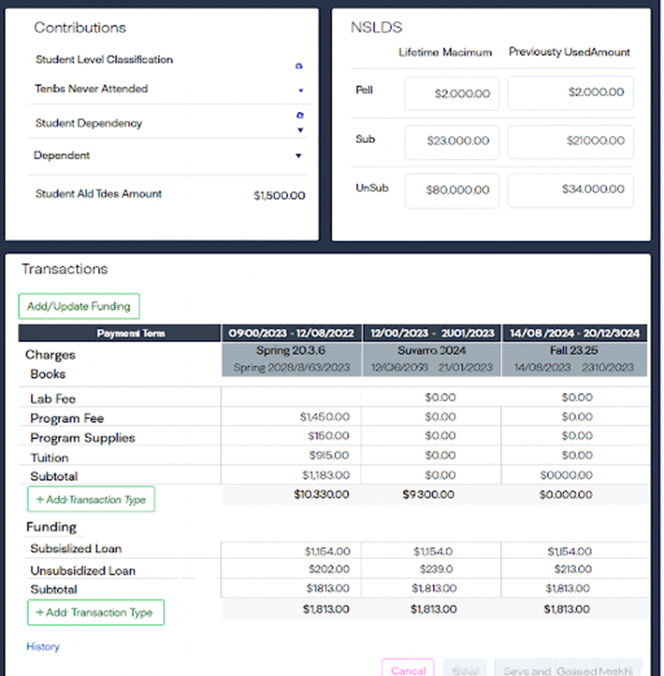Click the $1,500.00 Student Aid amount
The width and height of the screenshot is (664, 676).
279,195
